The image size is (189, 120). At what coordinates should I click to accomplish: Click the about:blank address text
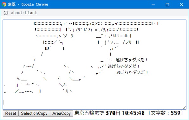coord(24,13)
